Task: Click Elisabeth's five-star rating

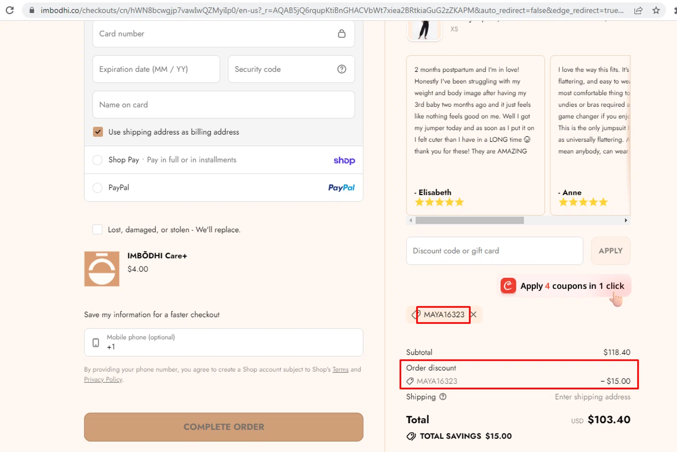Action: (x=439, y=202)
